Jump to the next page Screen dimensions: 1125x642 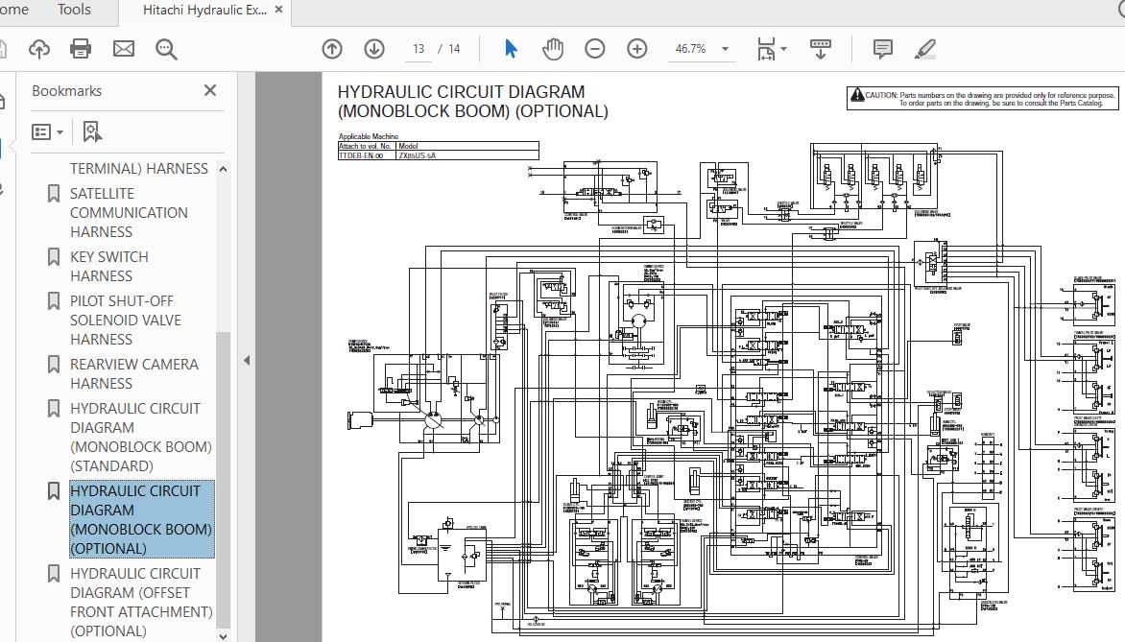tap(373, 48)
